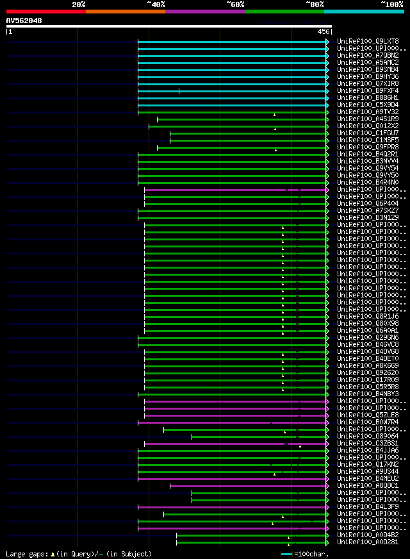Open the UniRef100_B8B6H1 entry
This screenshot has width=410, height=559.
point(368,97)
